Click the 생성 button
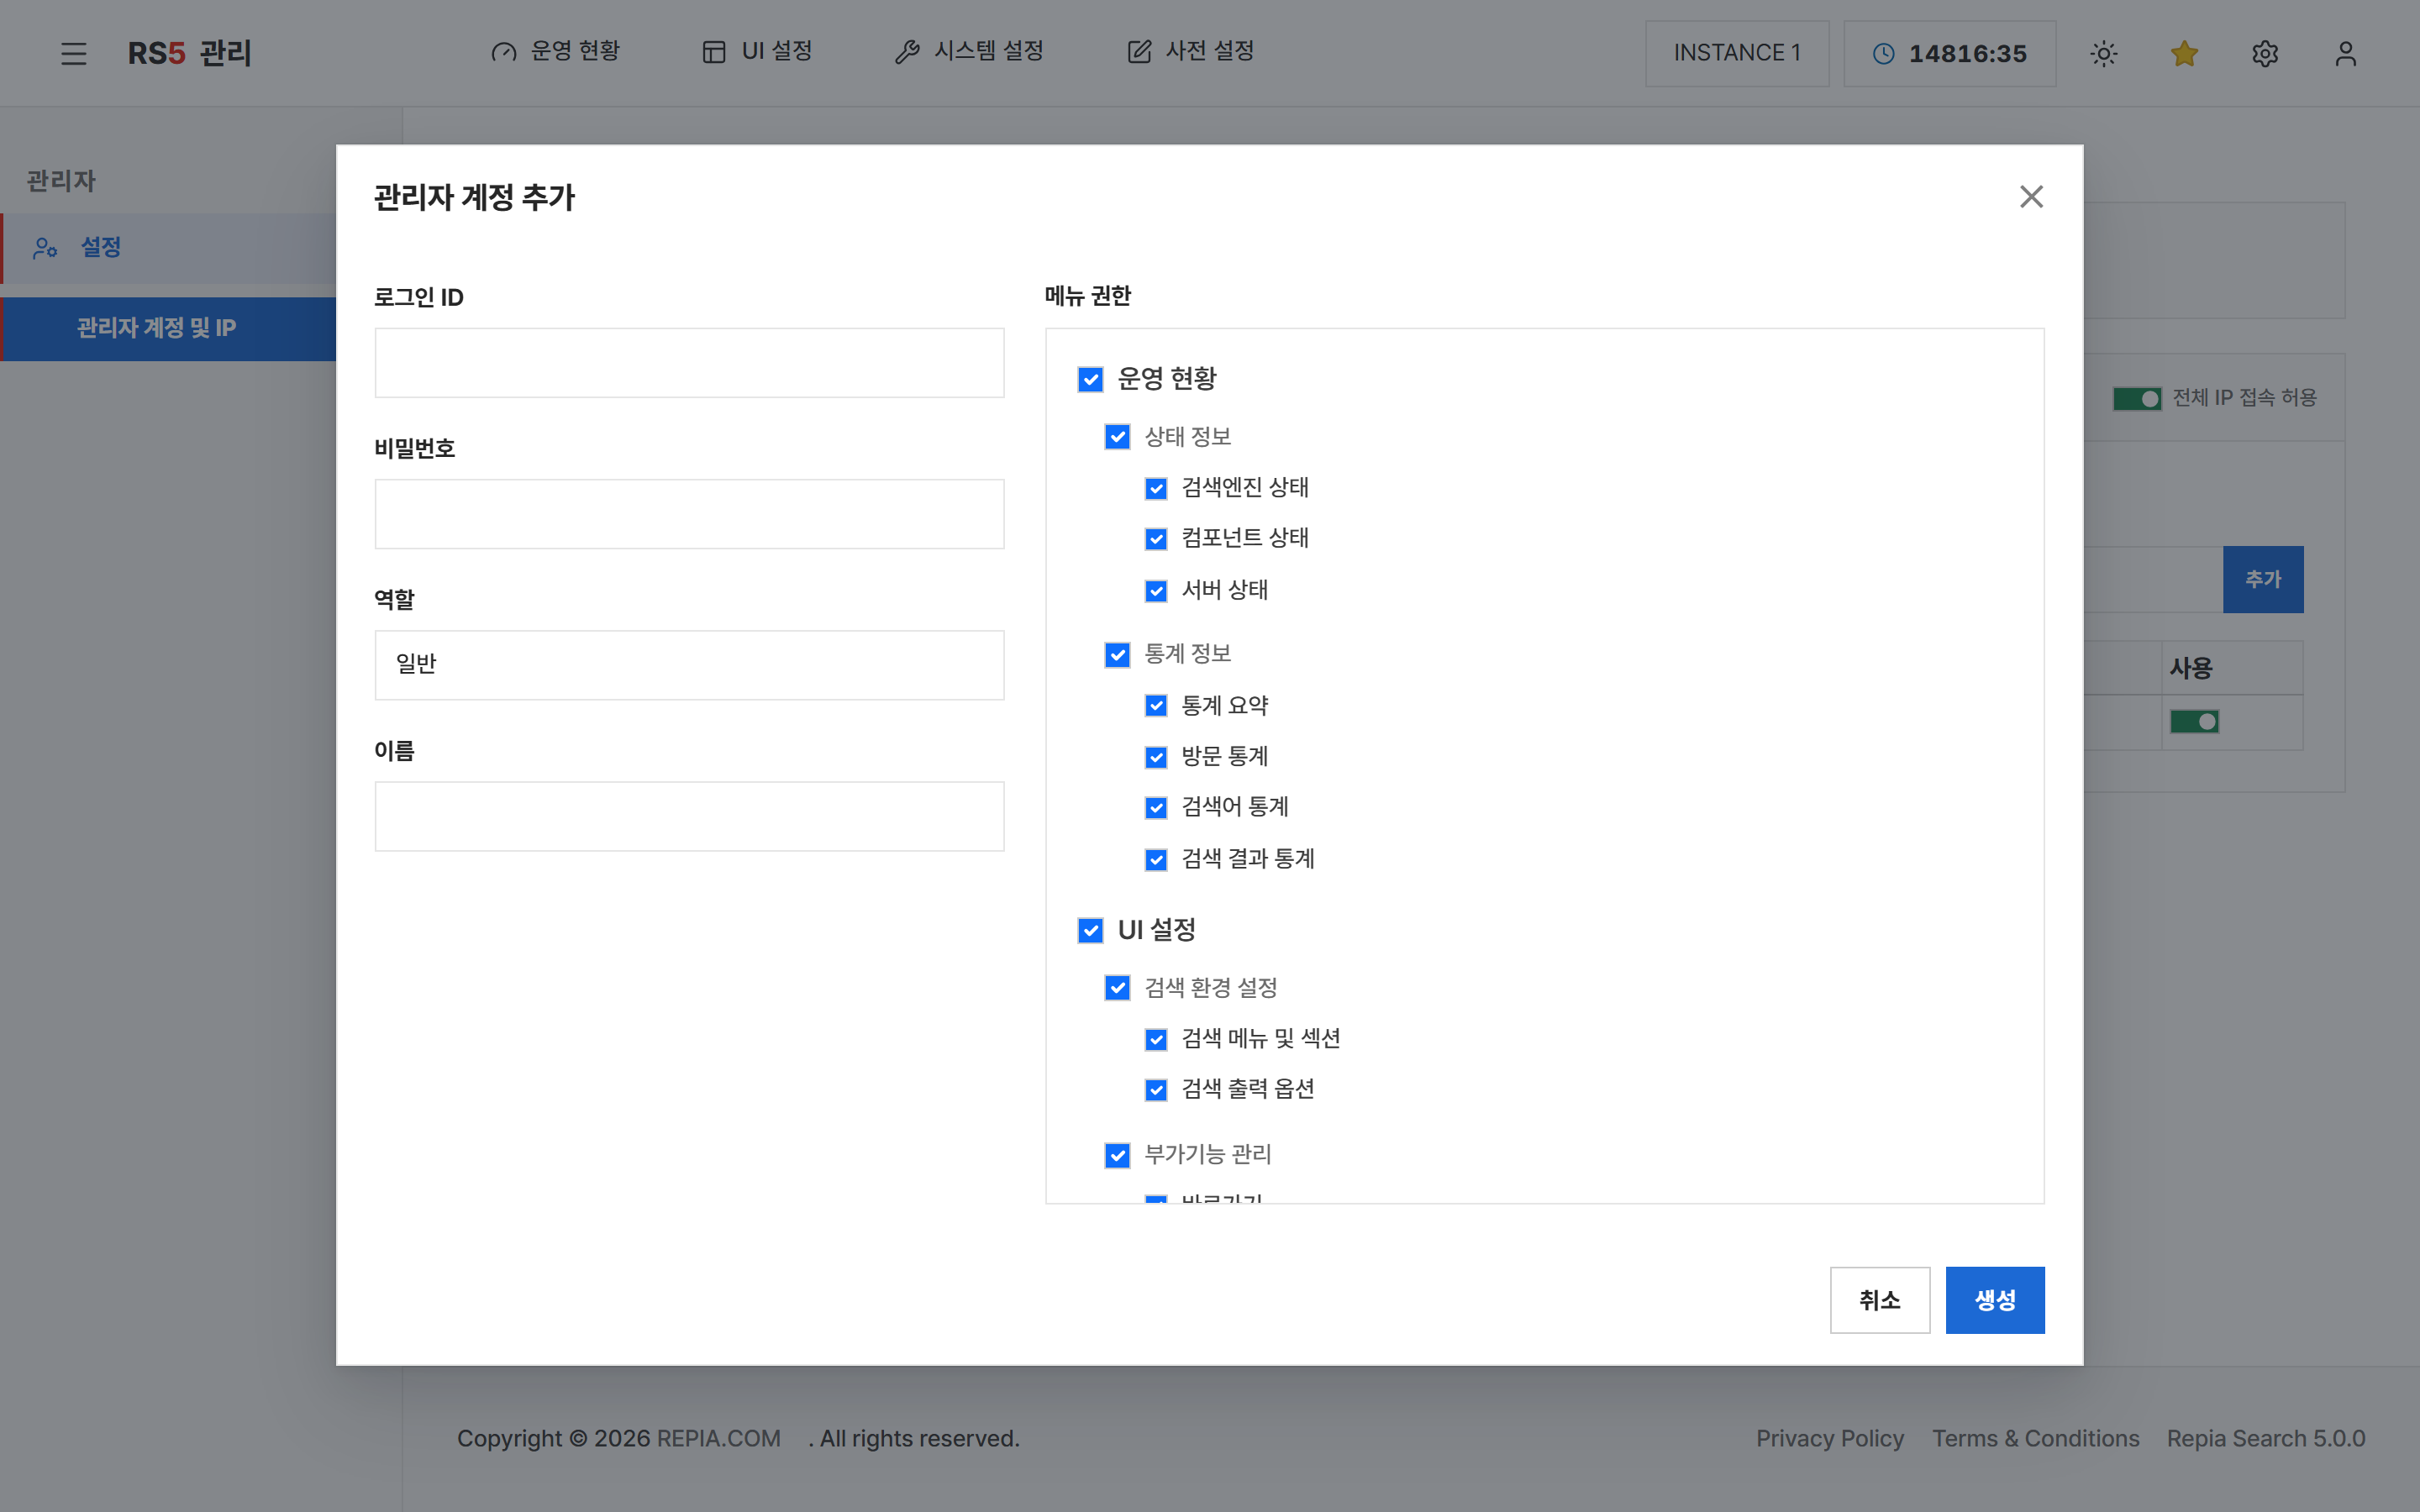2420x1512 pixels. 1995,1300
